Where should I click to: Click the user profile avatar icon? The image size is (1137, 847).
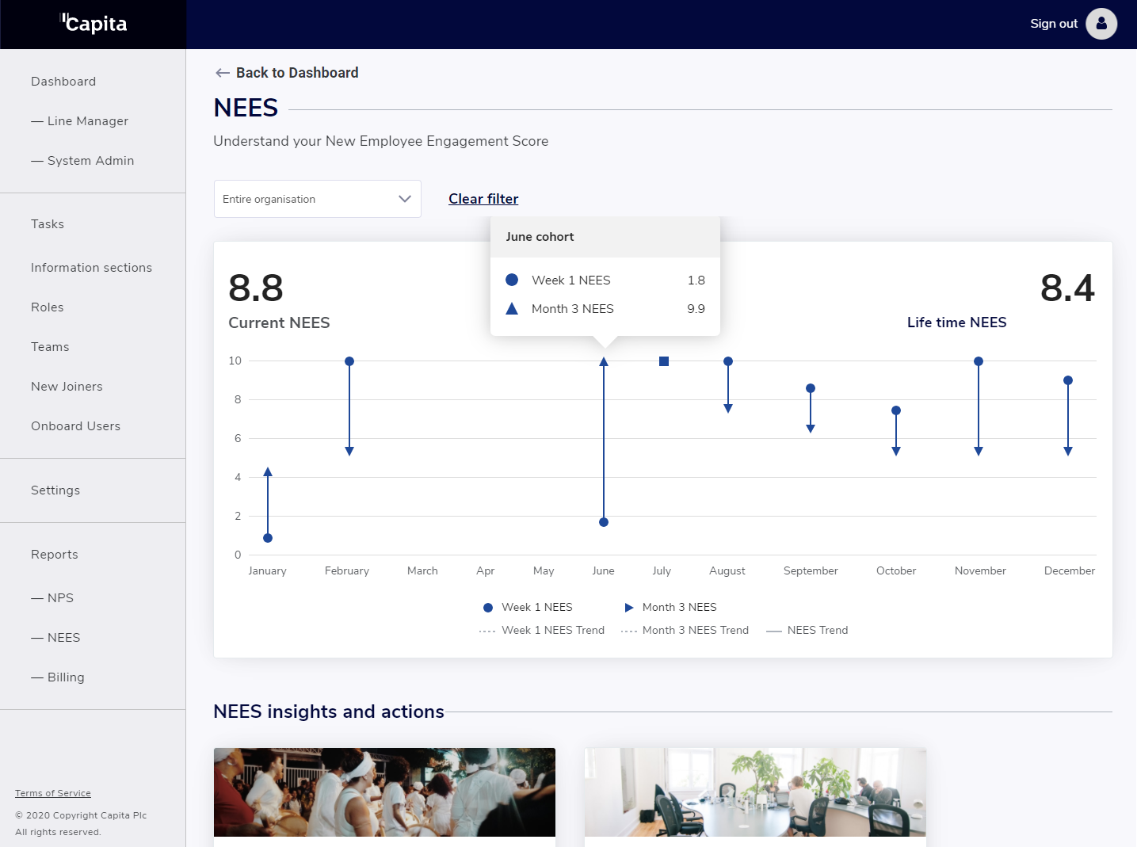(1101, 24)
